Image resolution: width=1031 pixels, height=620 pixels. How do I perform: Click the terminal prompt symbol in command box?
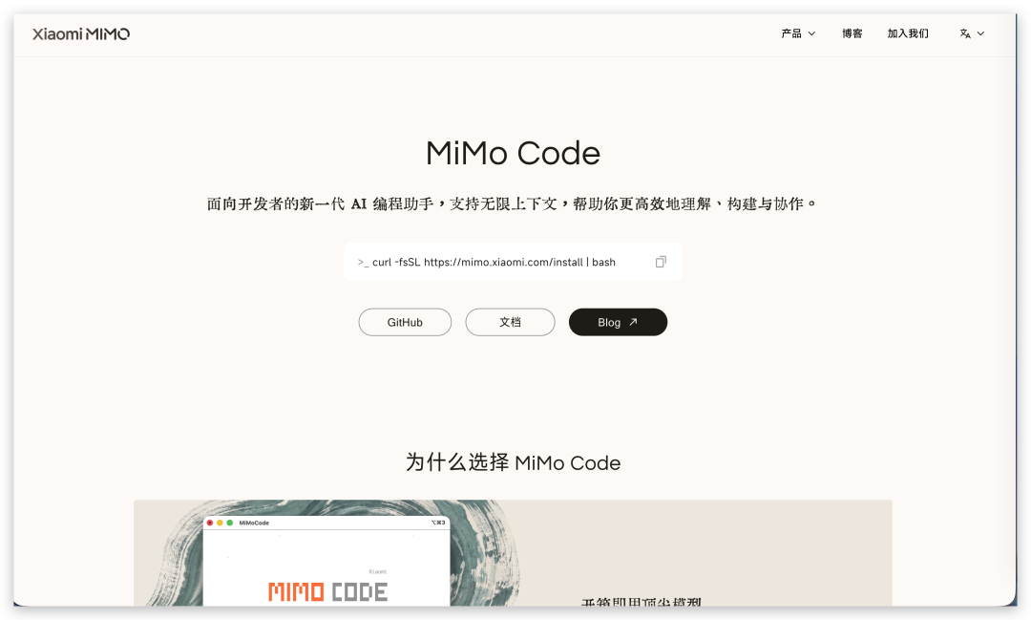363,262
